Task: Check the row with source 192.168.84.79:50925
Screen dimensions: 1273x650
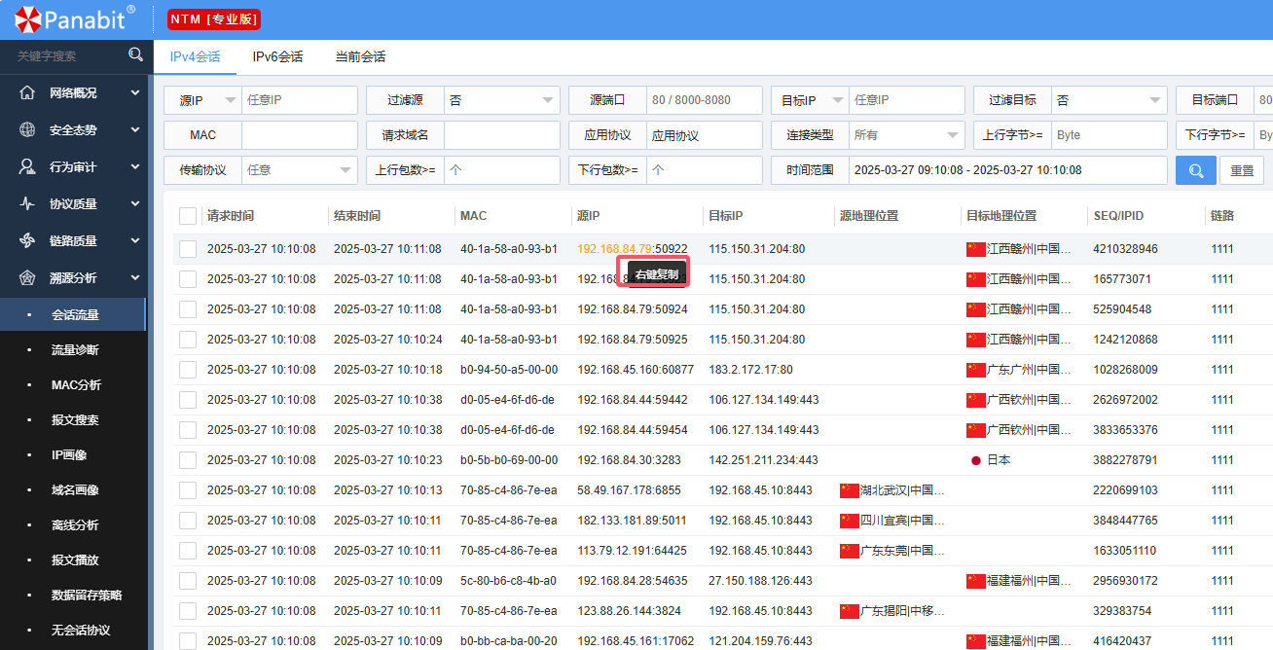Action: [188, 340]
